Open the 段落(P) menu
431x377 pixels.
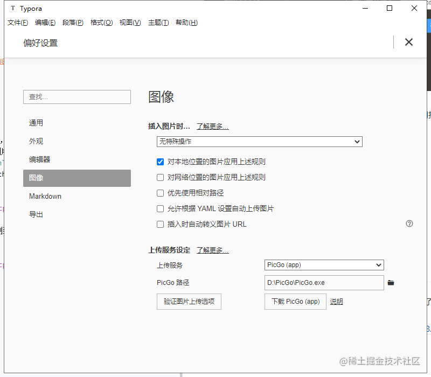(73, 23)
